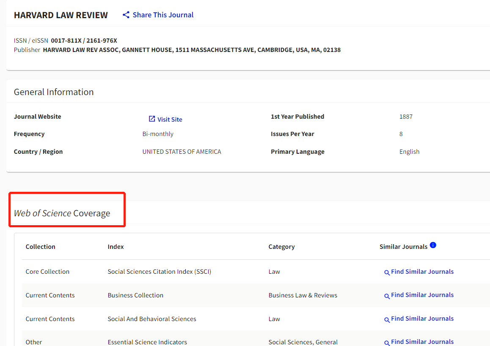Click Current Contents in the Business Collection row

pos(50,295)
